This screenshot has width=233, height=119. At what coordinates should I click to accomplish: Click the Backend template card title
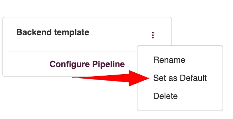point(53,32)
